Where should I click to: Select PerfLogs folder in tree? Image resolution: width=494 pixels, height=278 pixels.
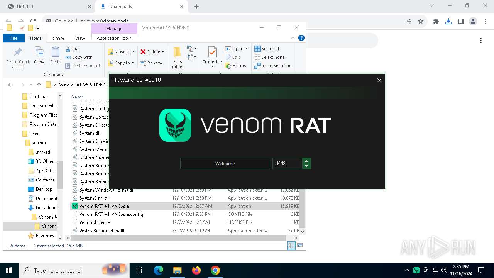pos(39,97)
